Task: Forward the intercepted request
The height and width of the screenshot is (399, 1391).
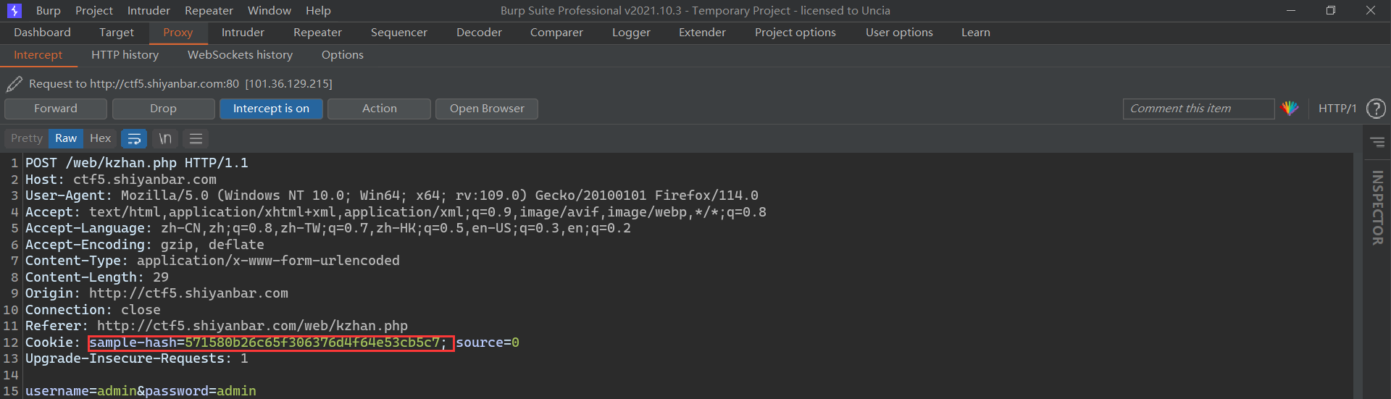Action: tap(56, 109)
